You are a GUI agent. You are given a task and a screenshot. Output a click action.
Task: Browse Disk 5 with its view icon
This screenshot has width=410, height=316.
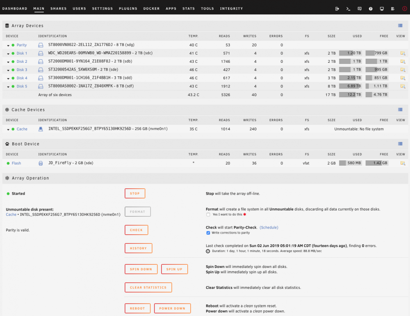point(403,86)
